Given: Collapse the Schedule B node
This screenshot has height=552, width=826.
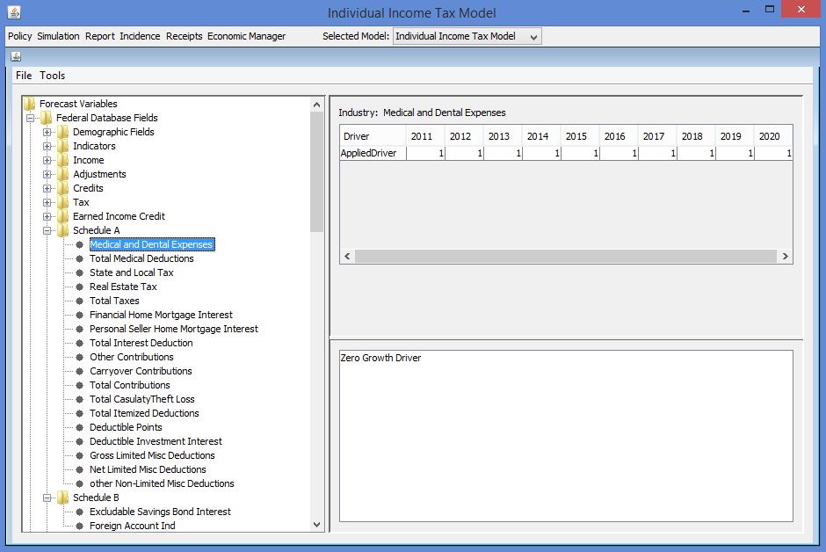Looking at the screenshot, I should click(x=47, y=498).
